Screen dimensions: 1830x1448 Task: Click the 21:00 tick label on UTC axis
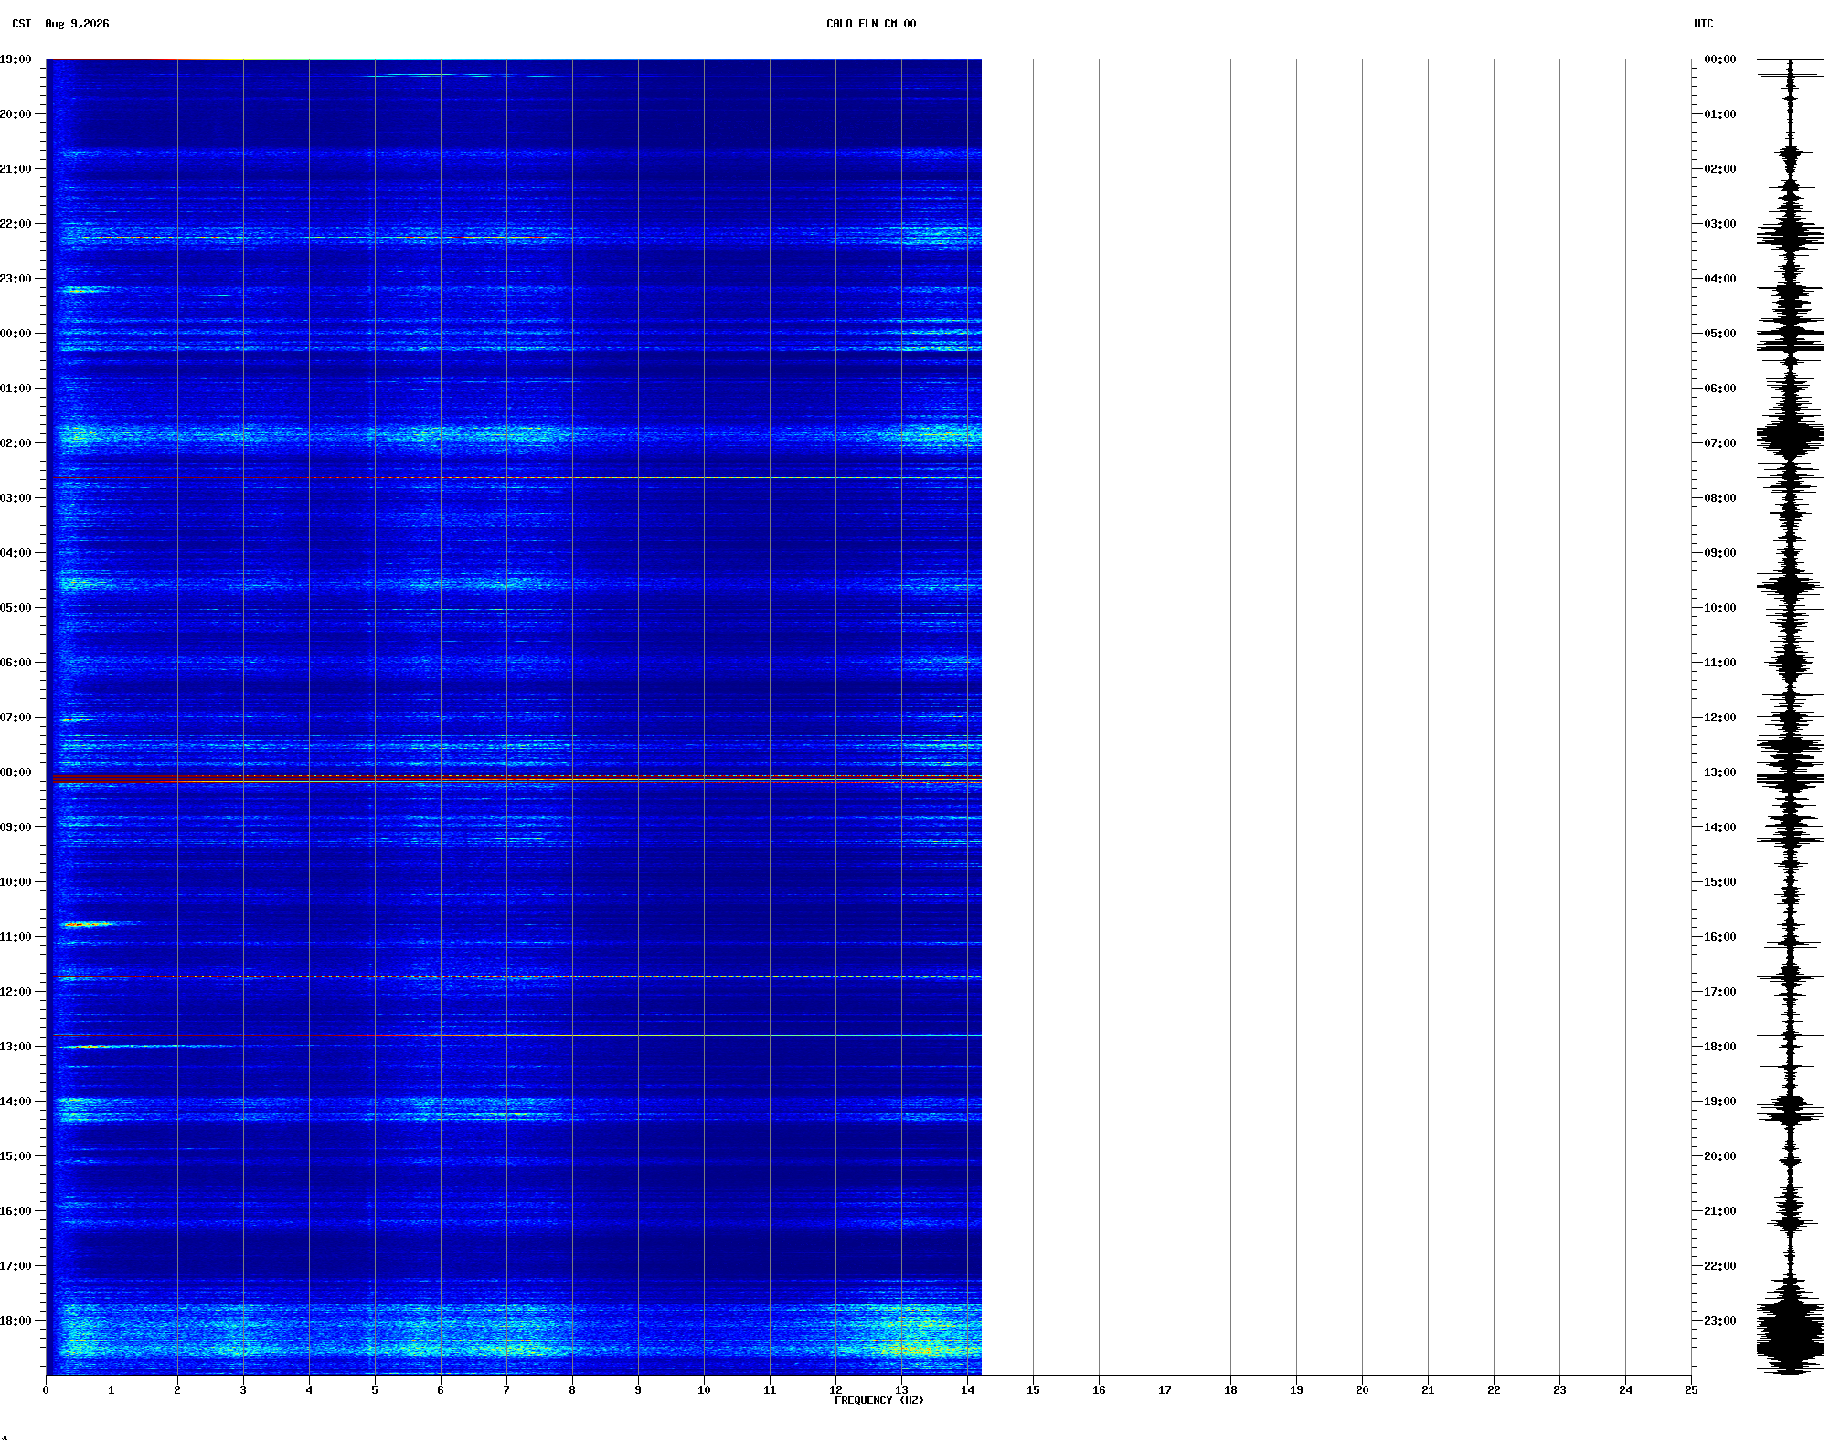(1720, 1211)
